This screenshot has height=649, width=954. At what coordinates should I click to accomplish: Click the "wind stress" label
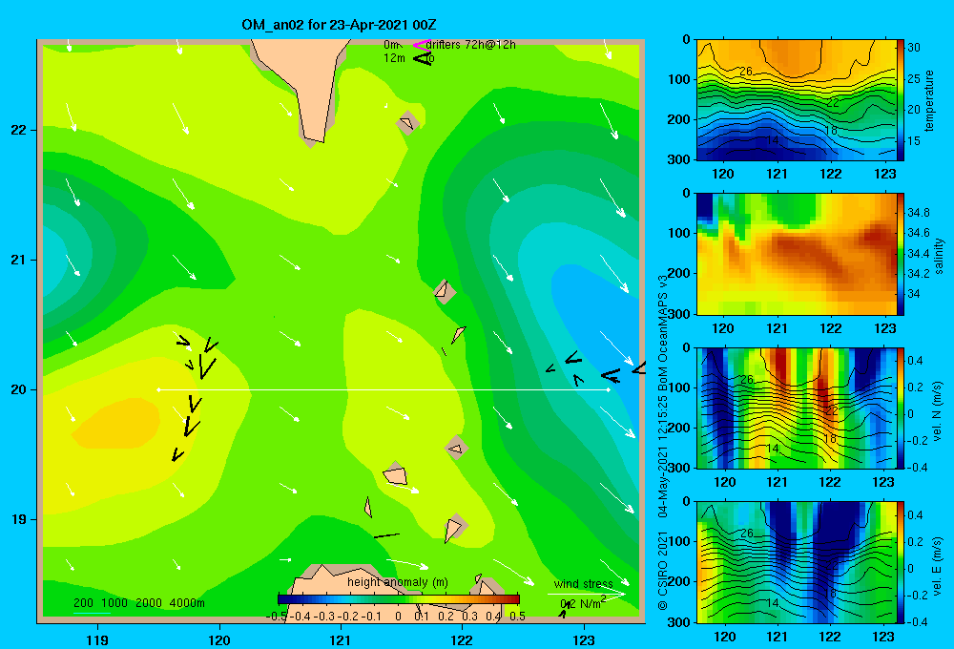coord(583,583)
